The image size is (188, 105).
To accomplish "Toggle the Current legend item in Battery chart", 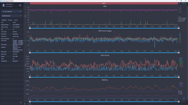I will click(x=180, y=94).
